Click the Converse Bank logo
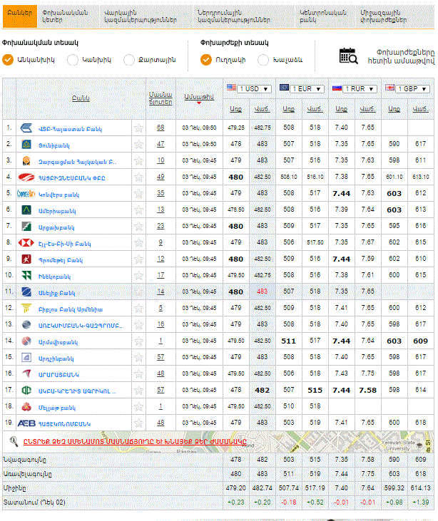Image resolution: width=438 pixels, height=521 pixels. click(26, 193)
